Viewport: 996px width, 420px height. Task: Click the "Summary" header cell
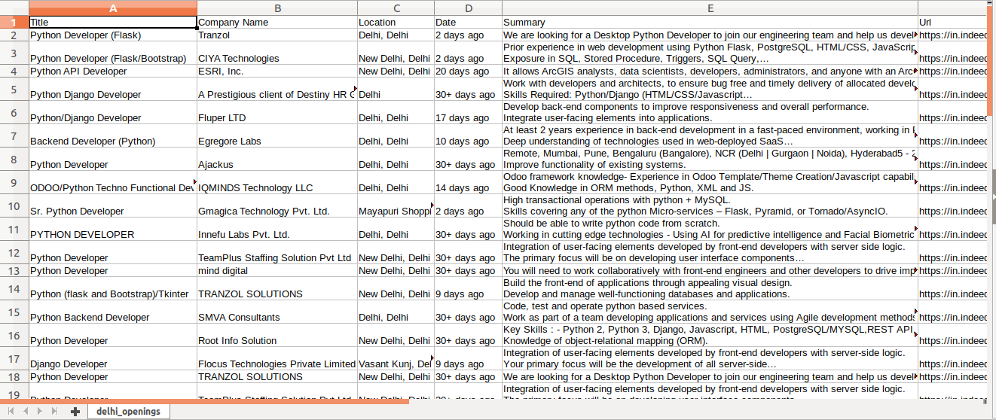pos(710,23)
